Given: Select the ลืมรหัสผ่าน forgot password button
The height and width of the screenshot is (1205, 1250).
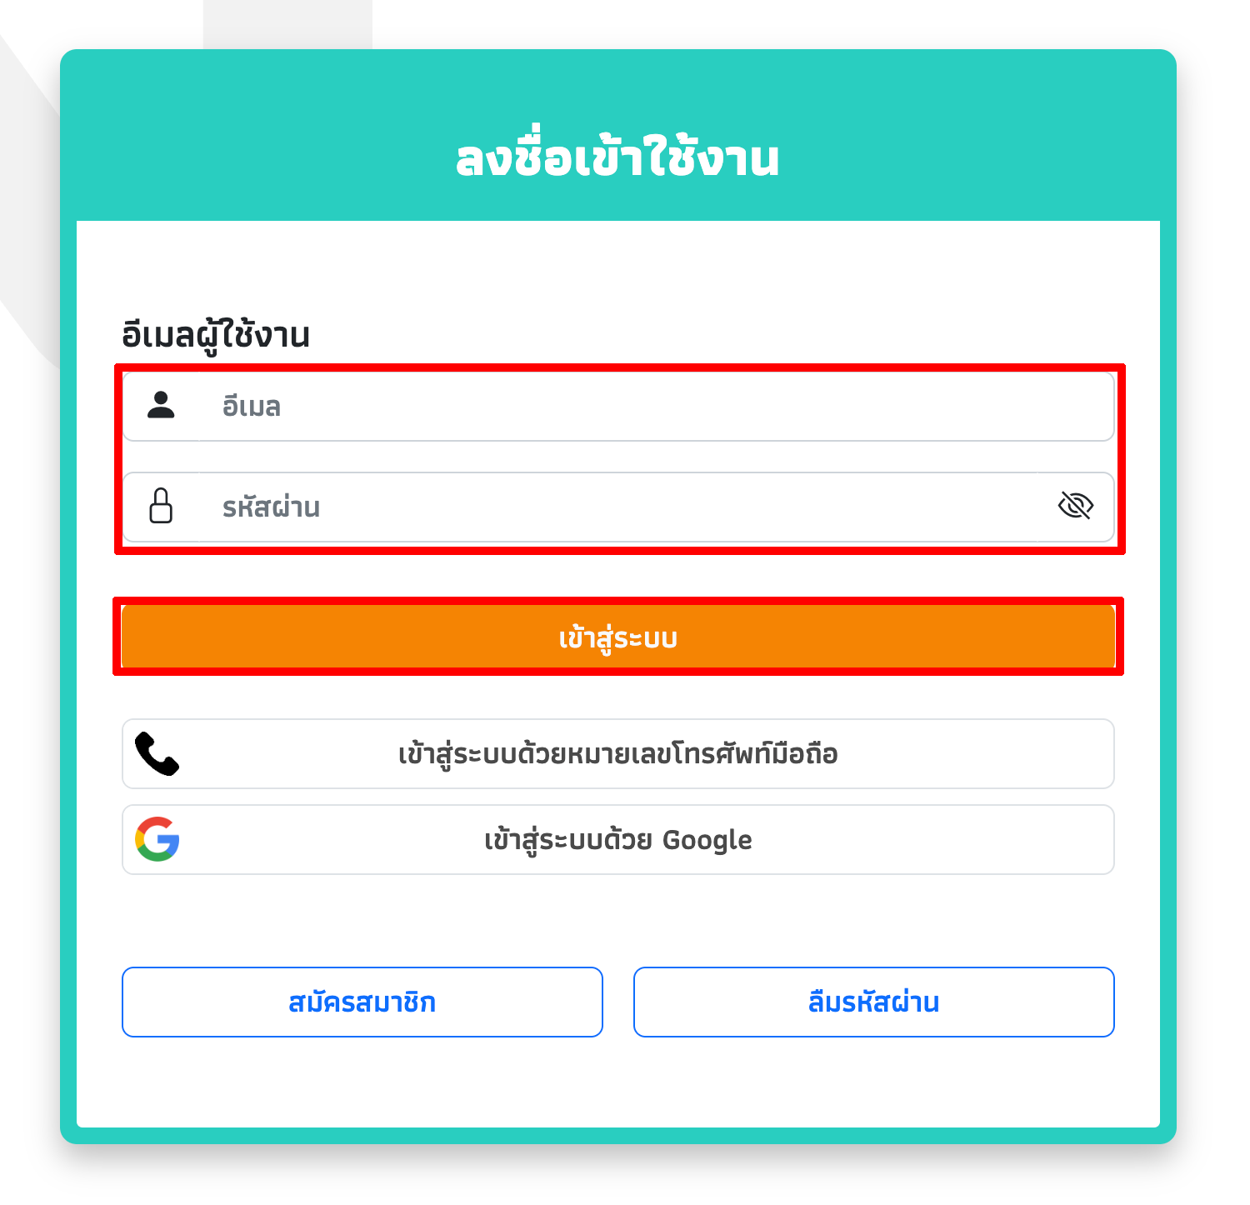Looking at the screenshot, I should [x=874, y=1002].
